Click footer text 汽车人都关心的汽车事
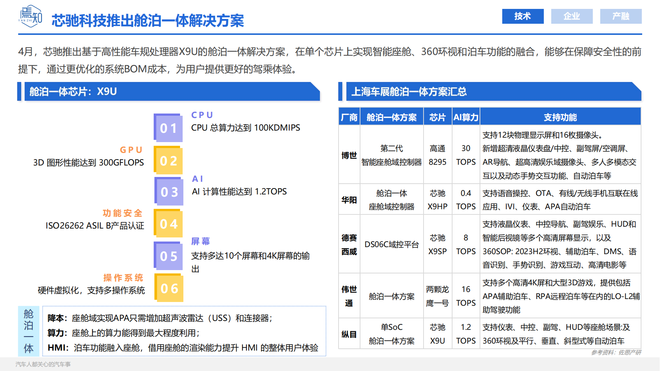The height and width of the screenshot is (371, 660). point(43,364)
